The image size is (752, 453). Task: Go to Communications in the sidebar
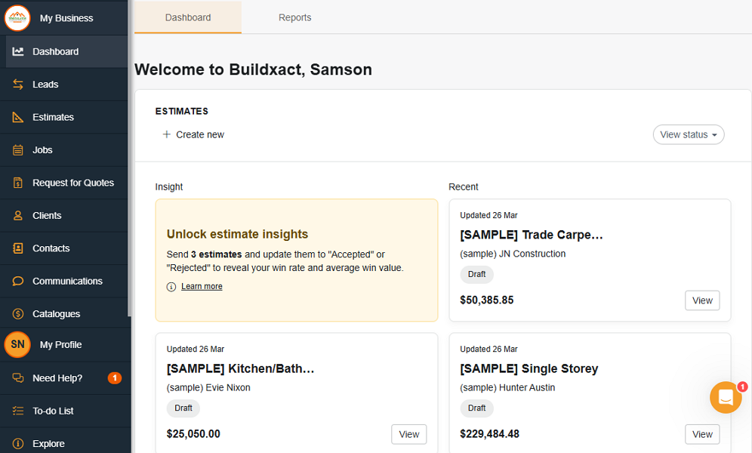63,281
